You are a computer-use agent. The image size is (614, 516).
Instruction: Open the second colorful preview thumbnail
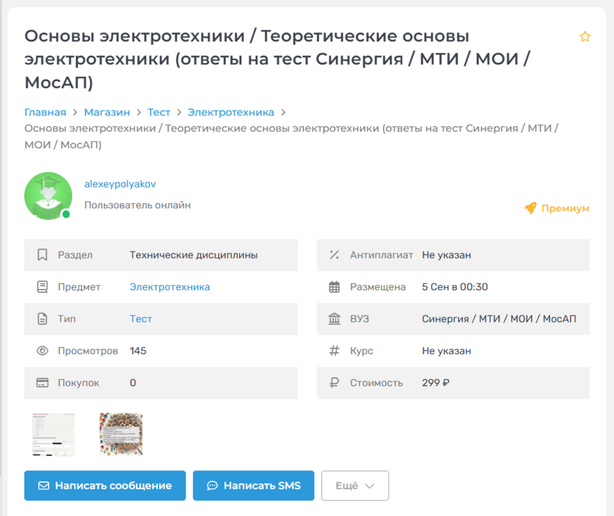[121, 435]
